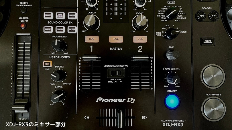Screen dimensions: 232x130
Task: Click the CROSSFADER CURVE label
Action: (116, 66)
